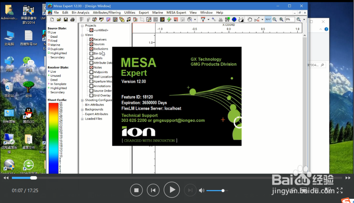Click the MESA Expert splash screen
354x203 pixels.
(177, 96)
